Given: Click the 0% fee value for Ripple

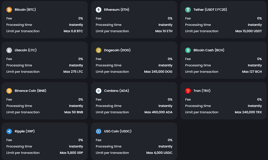Looking at the screenshot, I should 81,140.
